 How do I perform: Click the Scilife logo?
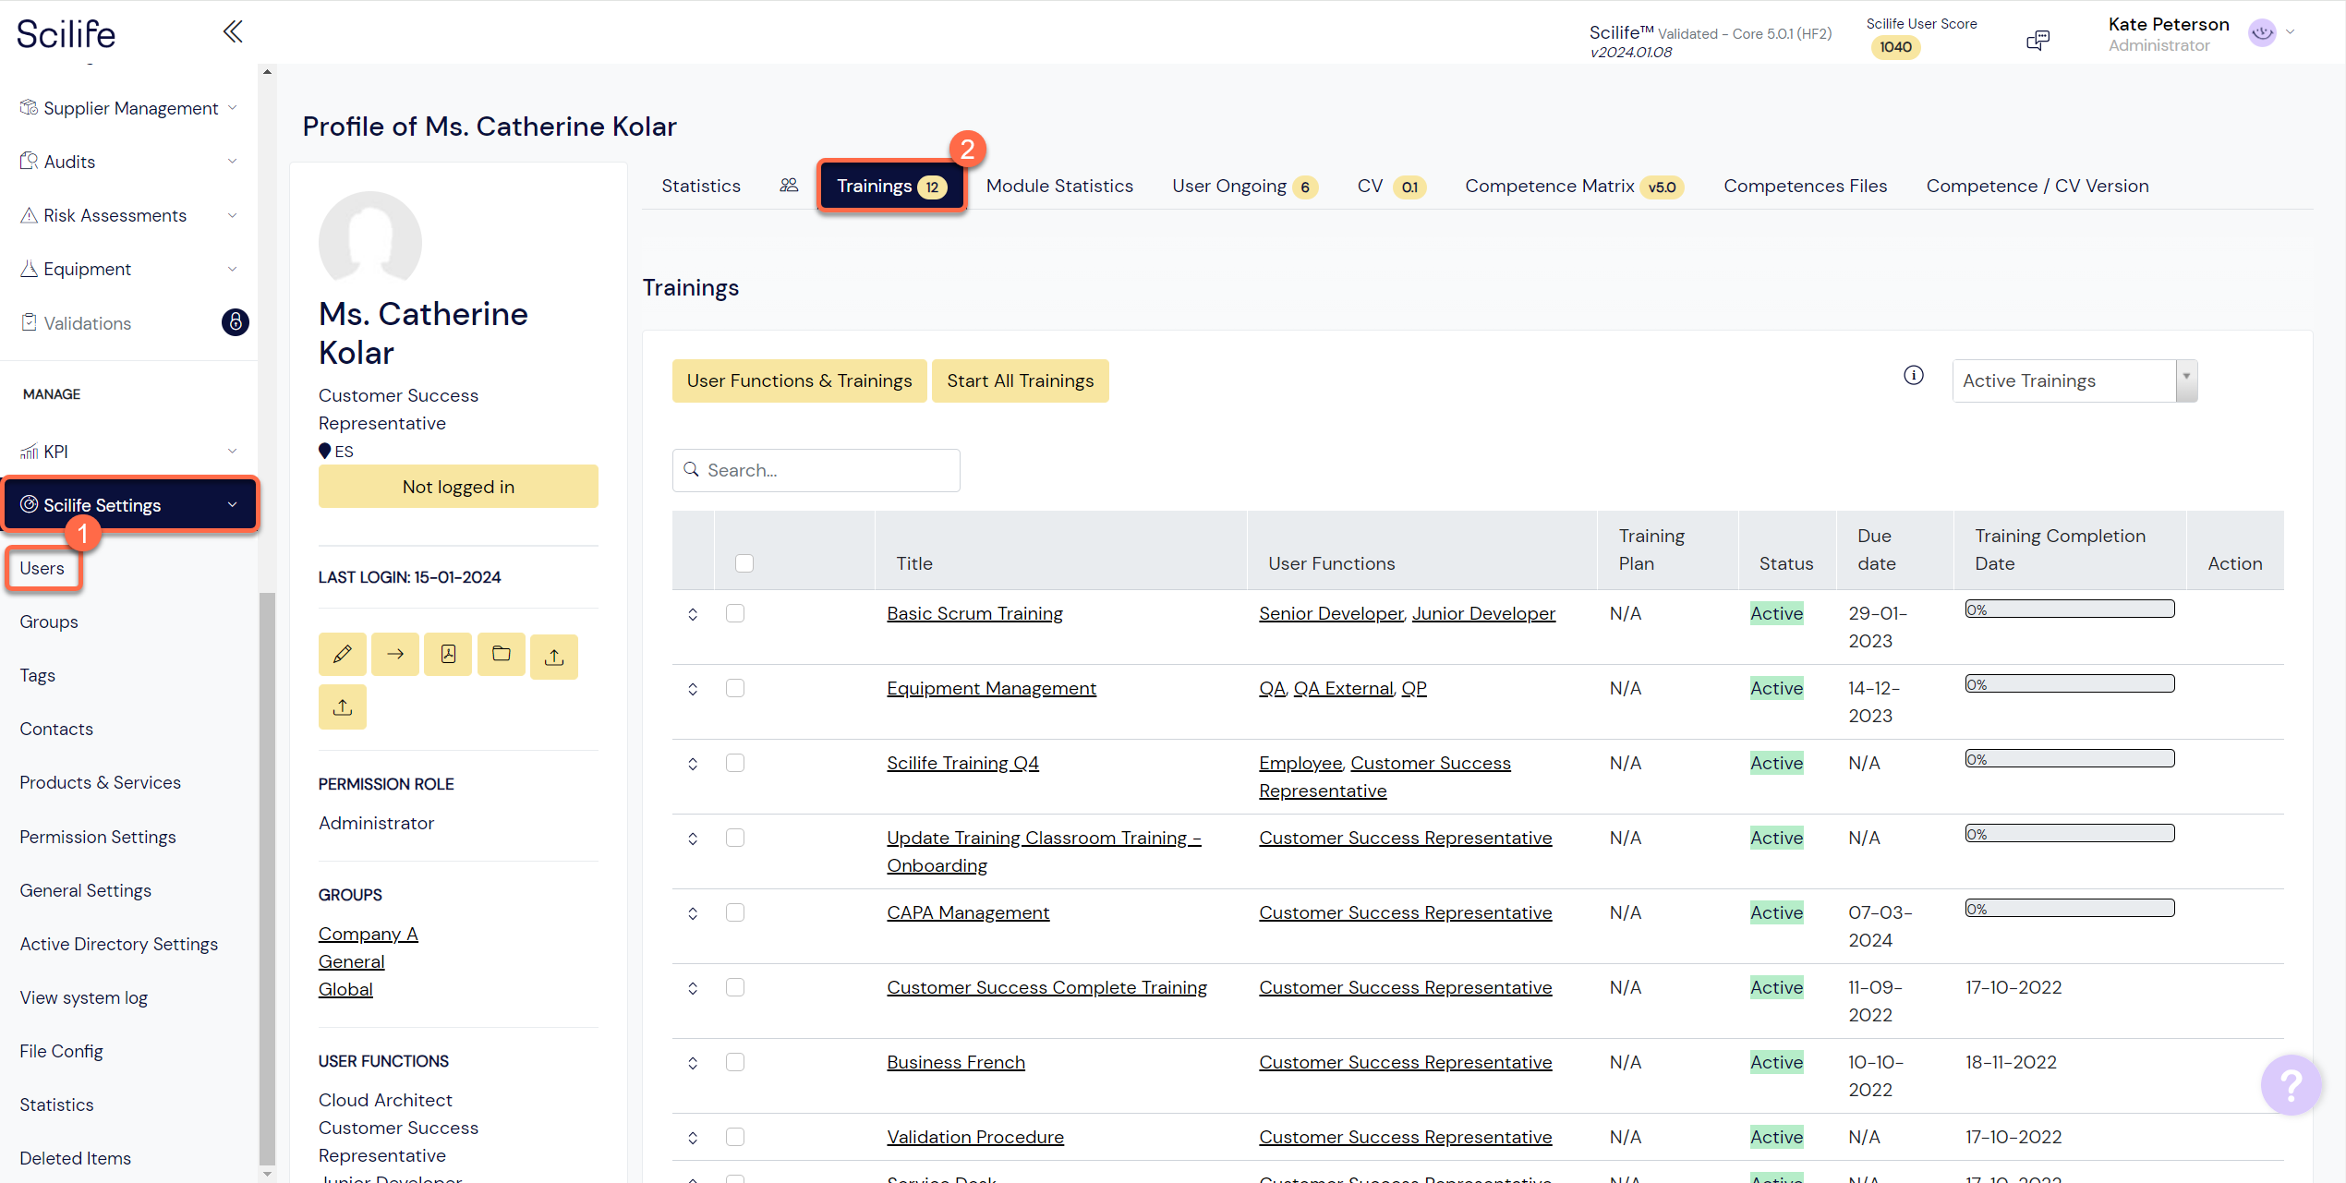pos(67,34)
